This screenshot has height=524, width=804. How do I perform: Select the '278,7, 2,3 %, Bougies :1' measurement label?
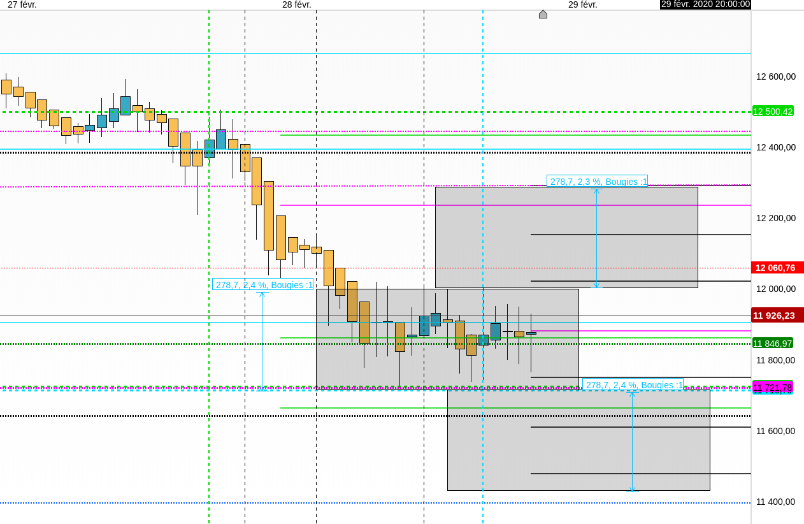[597, 181]
